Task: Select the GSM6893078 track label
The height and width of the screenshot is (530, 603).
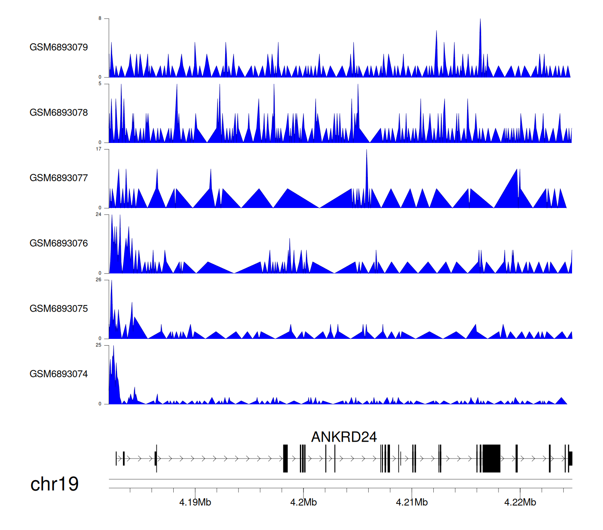Action: click(59, 113)
